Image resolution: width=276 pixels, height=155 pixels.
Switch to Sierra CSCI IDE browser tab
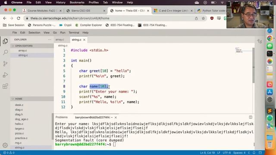pos(85,11)
